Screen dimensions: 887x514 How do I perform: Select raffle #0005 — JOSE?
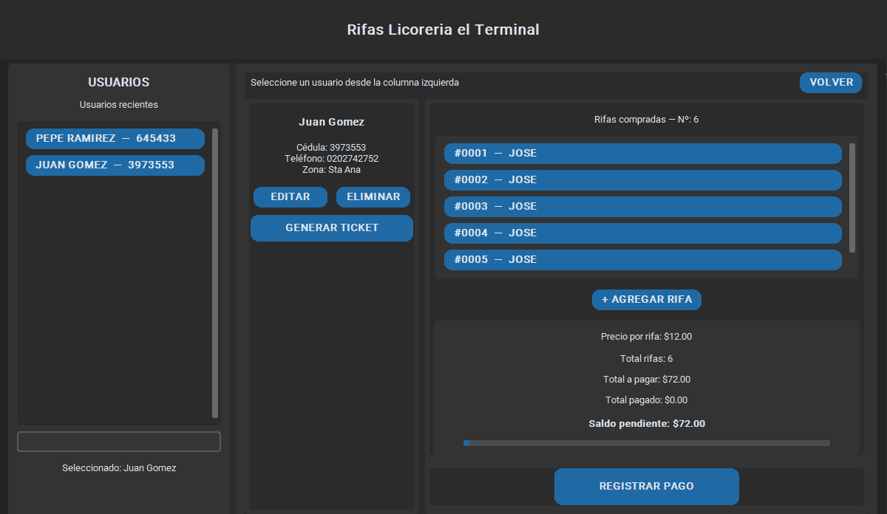tap(643, 260)
